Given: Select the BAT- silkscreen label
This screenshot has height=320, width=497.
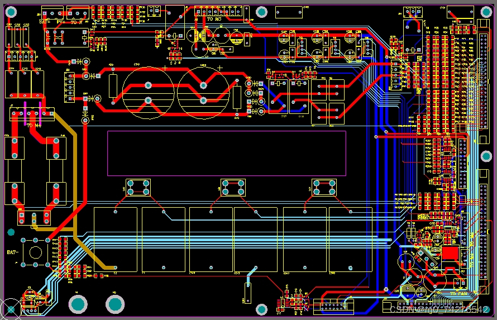Looking at the screenshot, I should click(13, 252).
